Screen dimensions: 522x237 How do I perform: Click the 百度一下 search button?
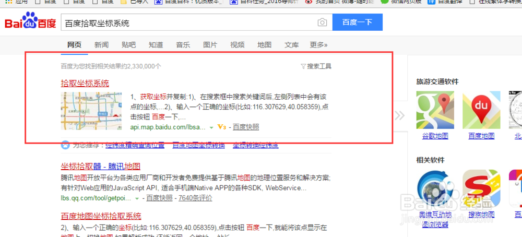(x=358, y=22)
